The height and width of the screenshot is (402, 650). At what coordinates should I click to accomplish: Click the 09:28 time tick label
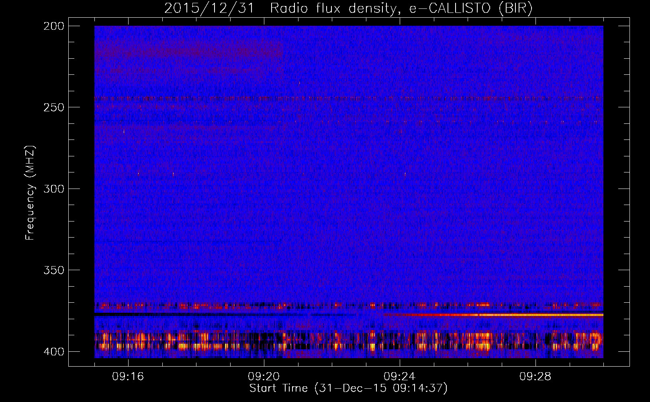(x=536, y=377)
